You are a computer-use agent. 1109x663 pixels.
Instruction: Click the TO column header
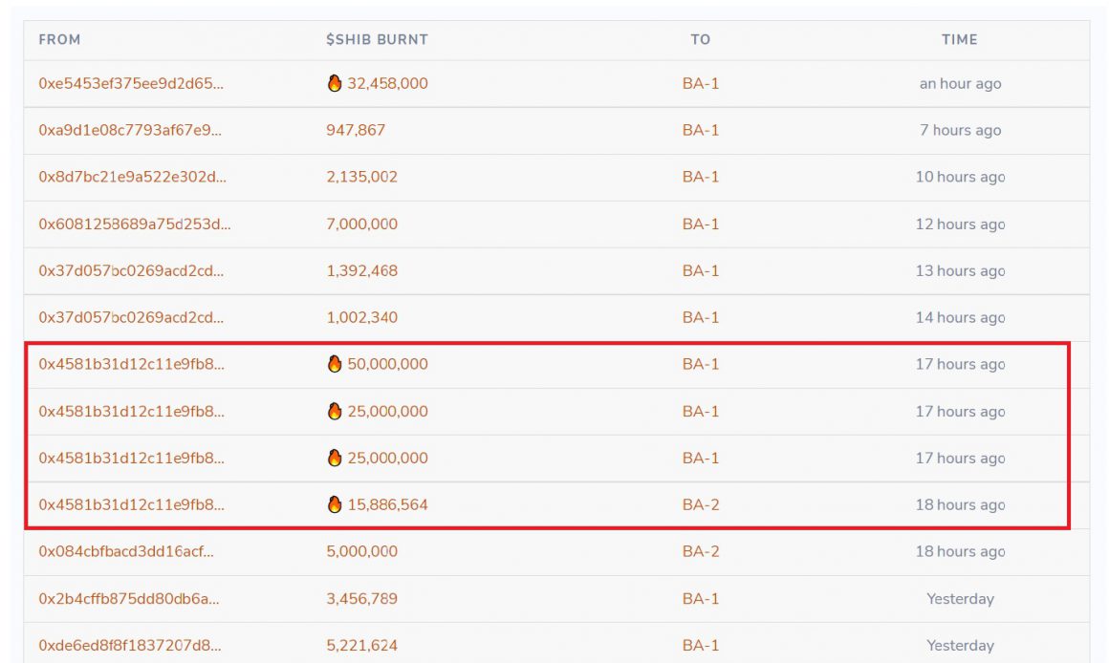(701, 40)
